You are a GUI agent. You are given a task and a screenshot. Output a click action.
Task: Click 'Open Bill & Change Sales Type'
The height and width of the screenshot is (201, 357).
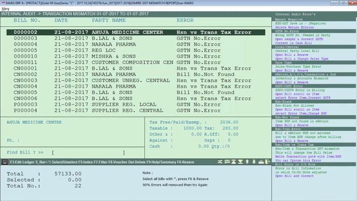point(302,59)
